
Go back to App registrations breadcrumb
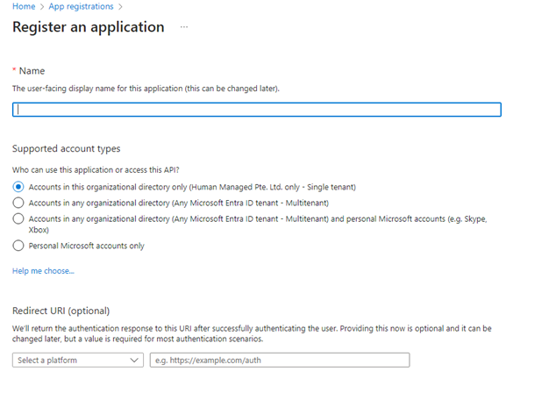pos(81,6)
